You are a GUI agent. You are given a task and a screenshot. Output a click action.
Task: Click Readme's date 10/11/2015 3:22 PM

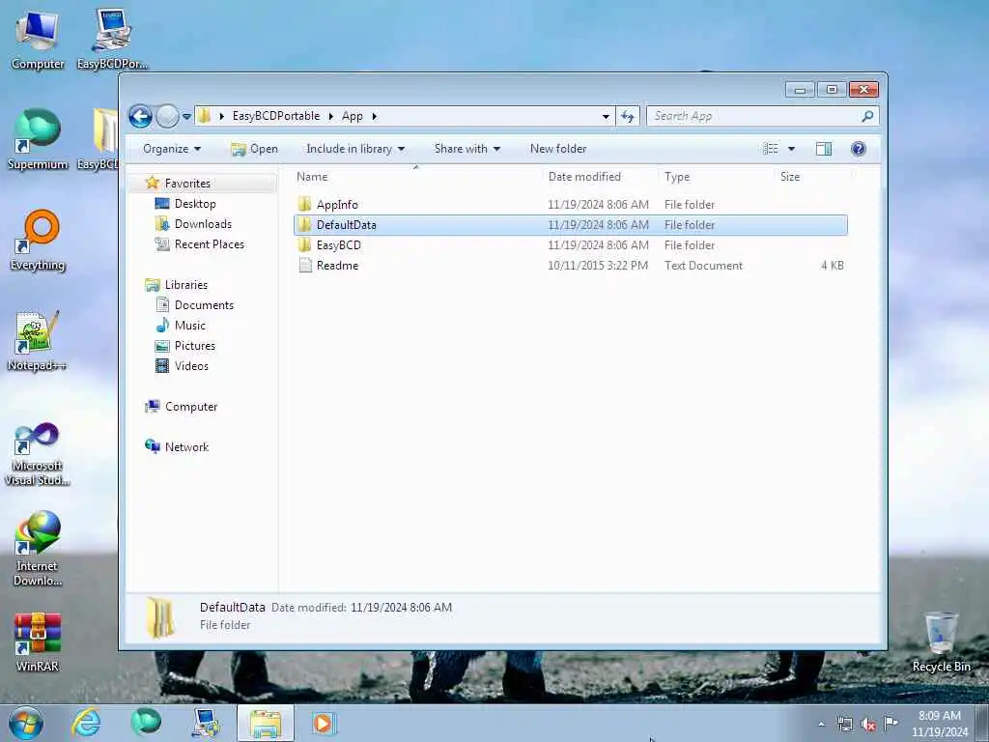597,266
